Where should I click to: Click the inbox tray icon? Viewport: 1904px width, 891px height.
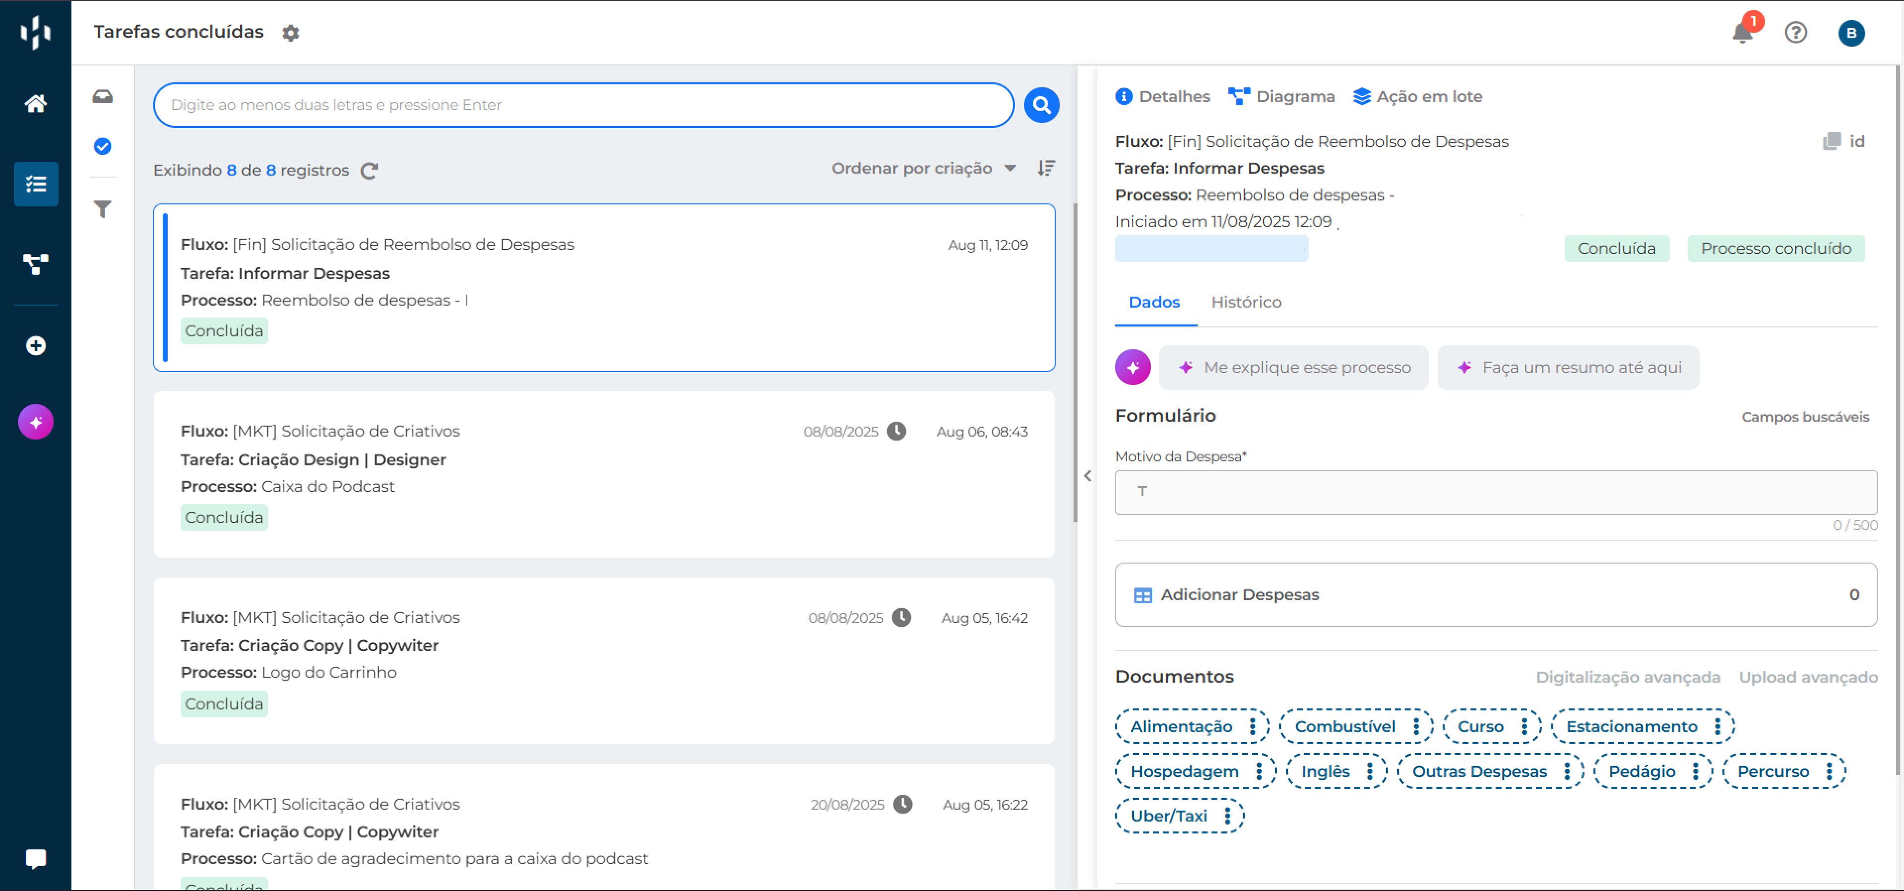[103, 97]
